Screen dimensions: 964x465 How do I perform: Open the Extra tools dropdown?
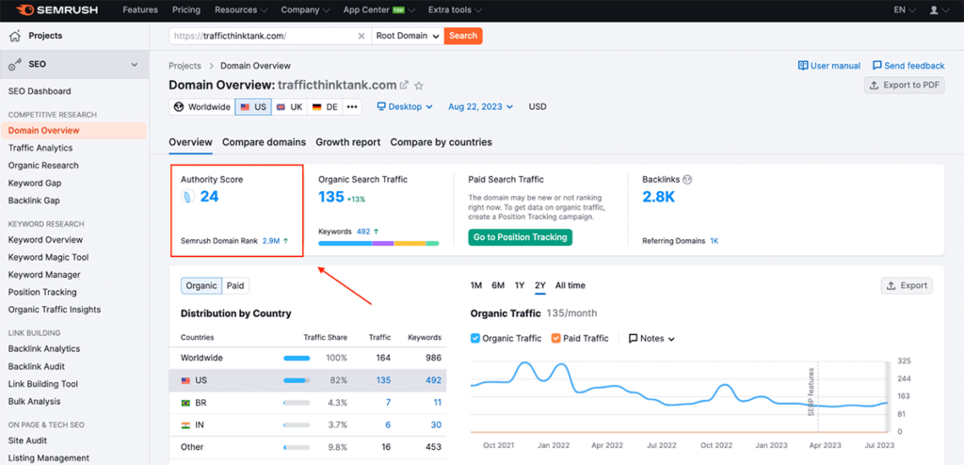pos(455,9)
